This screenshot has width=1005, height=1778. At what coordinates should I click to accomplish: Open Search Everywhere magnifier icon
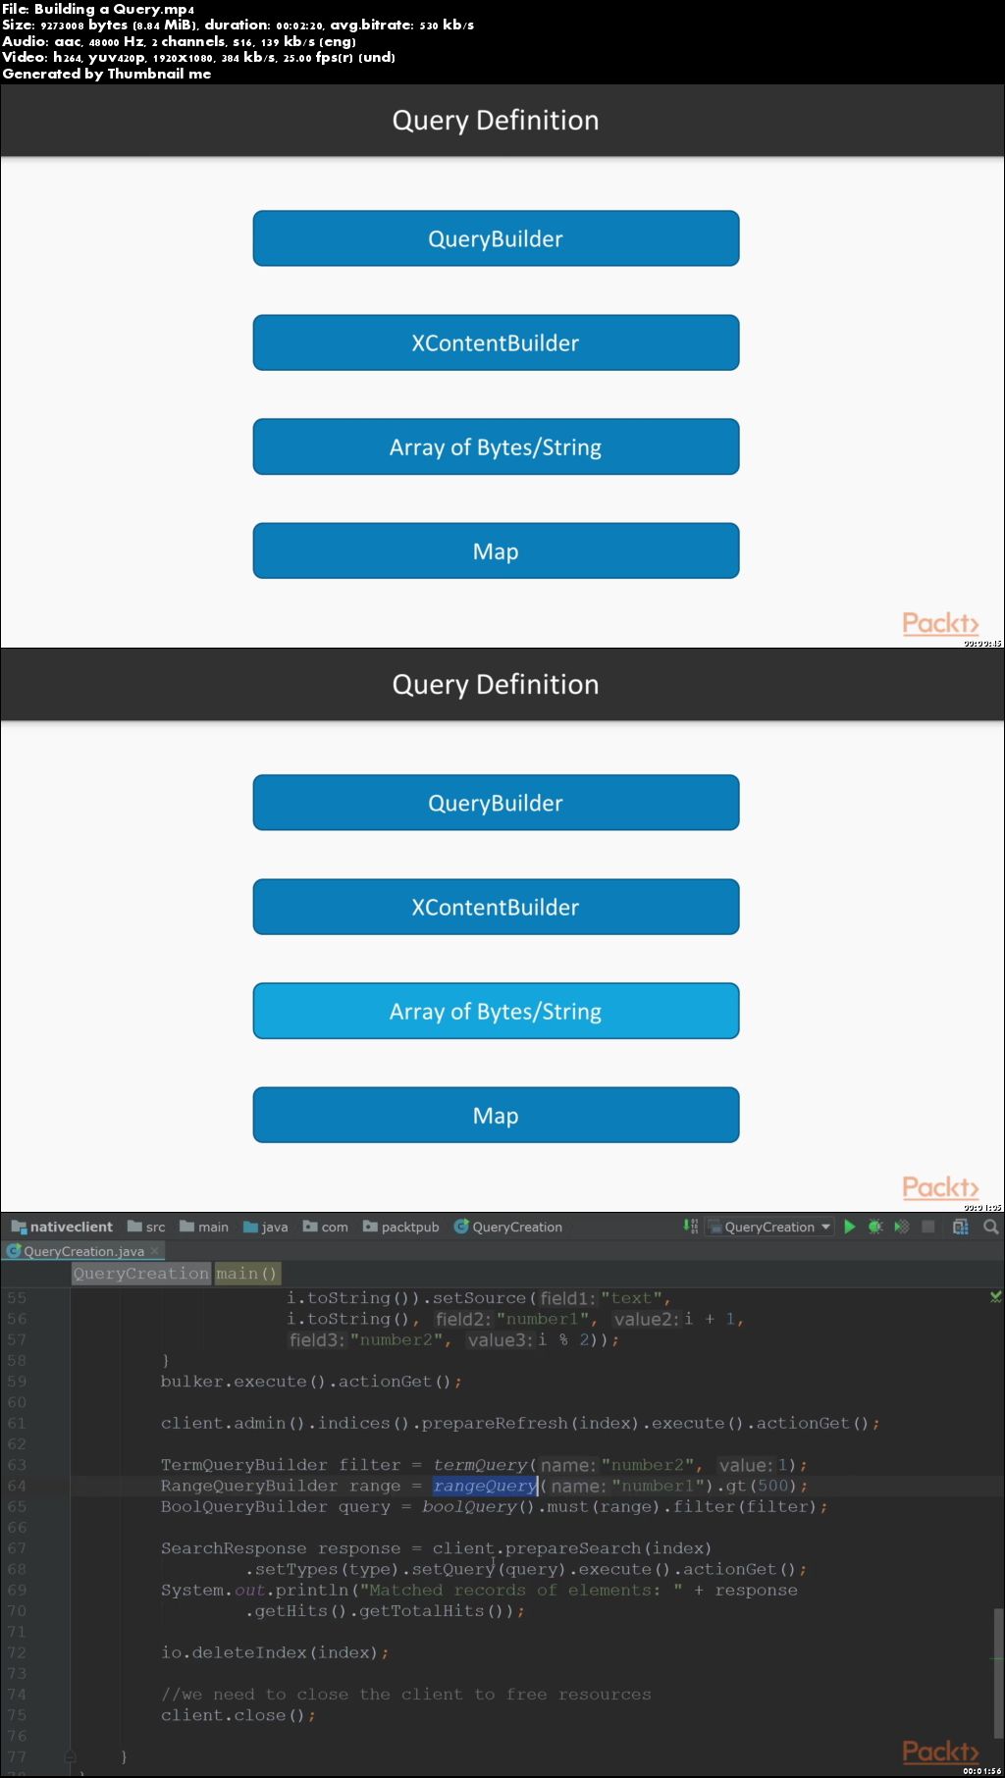coord(991,1227)
